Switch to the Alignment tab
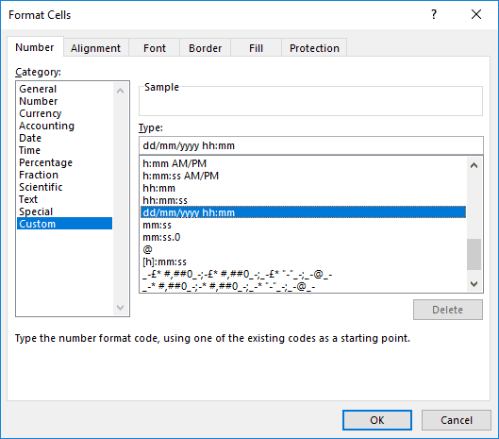 pos(96,48)
